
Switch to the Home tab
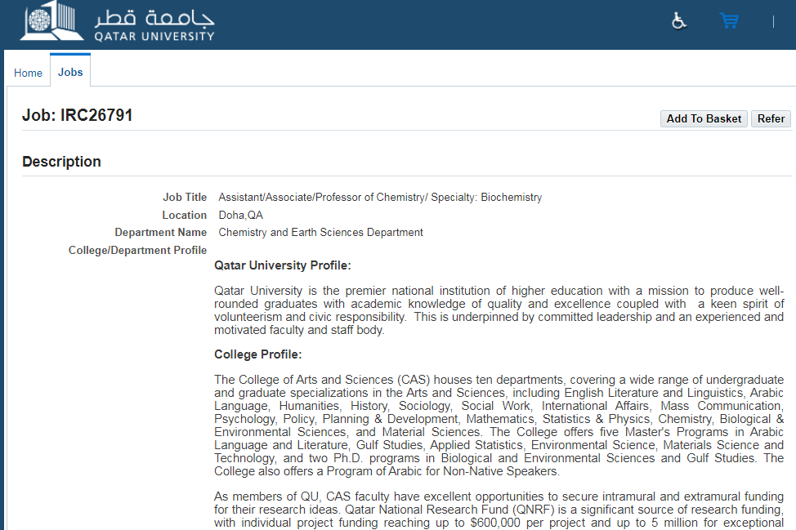click(x=28, y=73)
